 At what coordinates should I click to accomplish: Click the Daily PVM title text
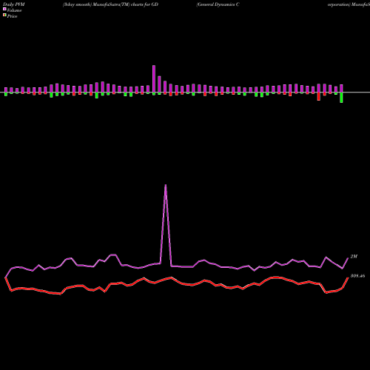click(13, 4)
